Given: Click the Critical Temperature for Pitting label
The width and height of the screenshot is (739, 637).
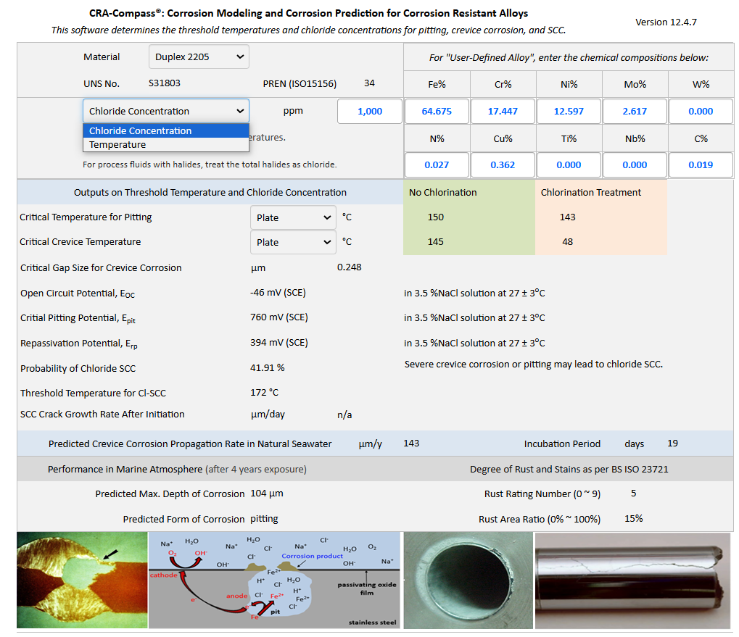Looking at the screenshot, I should pyautogui.click(x=86, y=217).
